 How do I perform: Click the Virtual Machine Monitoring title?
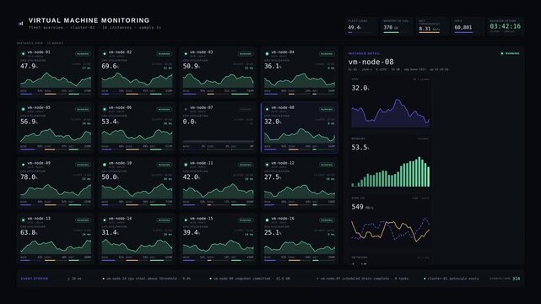point(89,20)
